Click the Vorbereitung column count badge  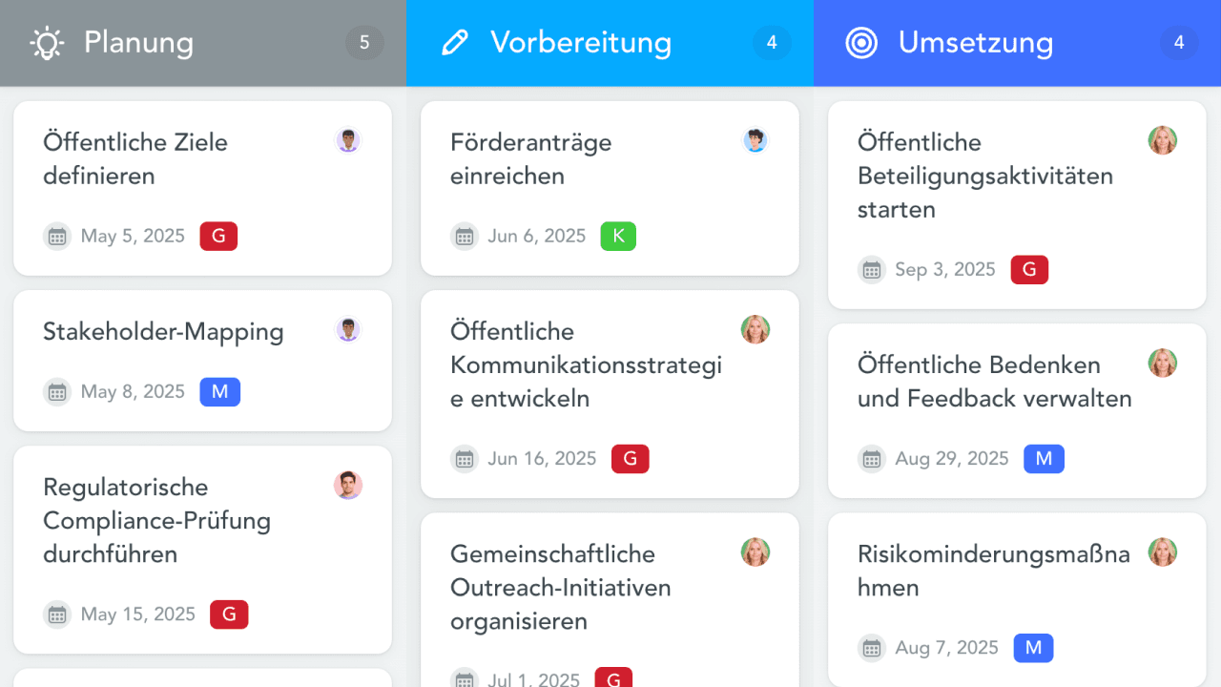pyautogui.click(x=772, y=43)
